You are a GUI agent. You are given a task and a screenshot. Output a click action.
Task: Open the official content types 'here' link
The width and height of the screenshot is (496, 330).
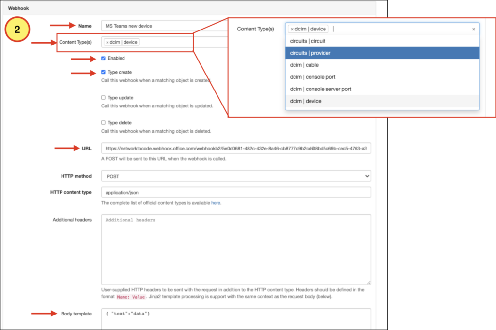click(216, 203)
